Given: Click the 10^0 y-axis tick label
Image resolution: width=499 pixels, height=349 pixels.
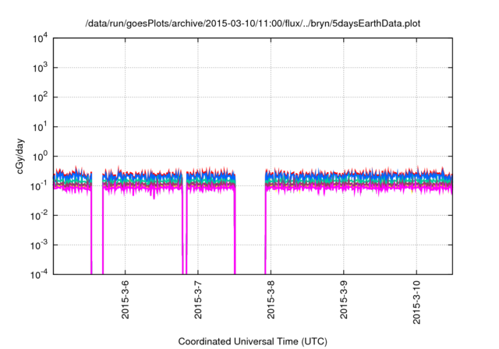Looking at the screenshot, I should [x=40, y=157].
